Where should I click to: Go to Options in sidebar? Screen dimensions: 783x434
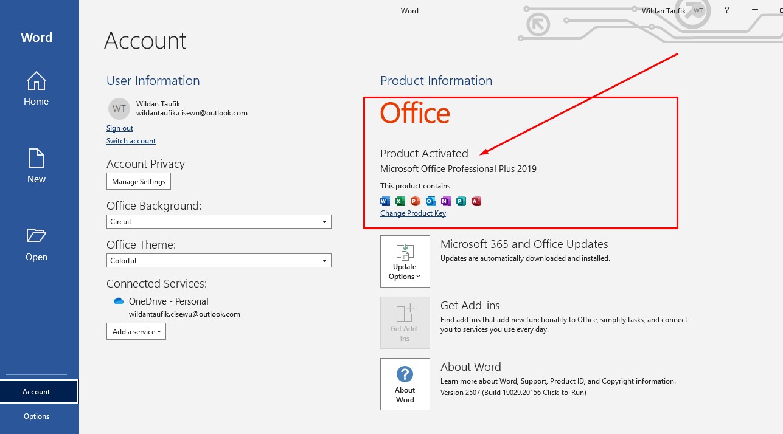point(37,416)
